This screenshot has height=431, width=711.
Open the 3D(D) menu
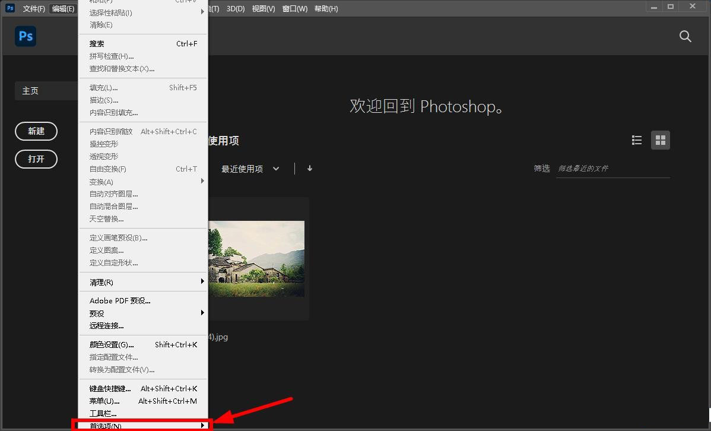point(236,9)
